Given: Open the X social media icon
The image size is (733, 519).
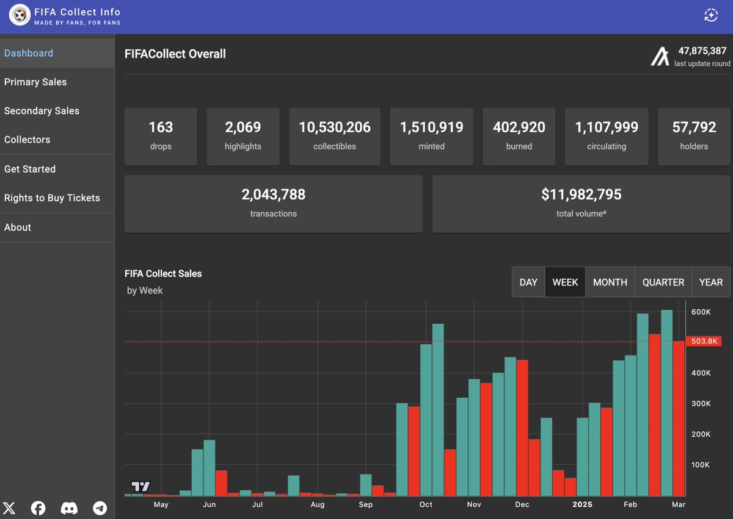Looking at the screenshot, I should click(x=9, y=508).
